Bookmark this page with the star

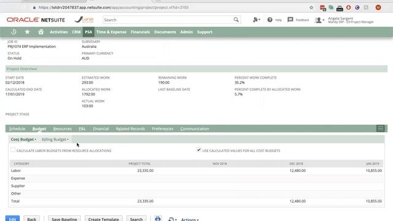(x=311, y=7)
